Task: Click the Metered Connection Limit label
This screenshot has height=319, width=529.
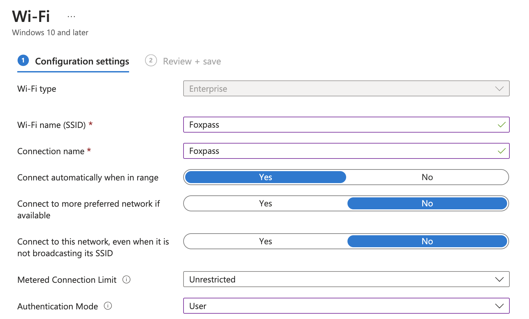Action: [x=67, y=280]
